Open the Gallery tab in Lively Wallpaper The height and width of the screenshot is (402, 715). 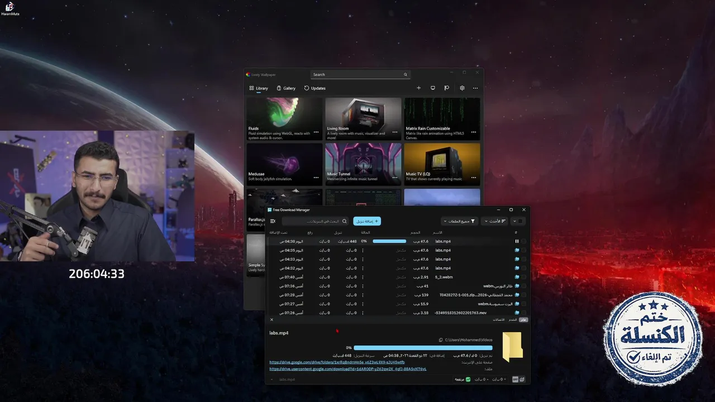(286, 88)
